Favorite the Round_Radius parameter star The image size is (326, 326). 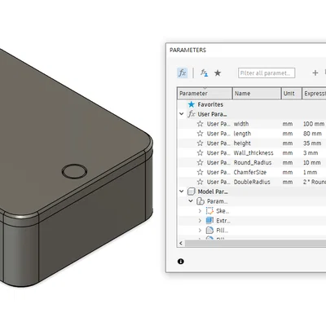[200, 162]
